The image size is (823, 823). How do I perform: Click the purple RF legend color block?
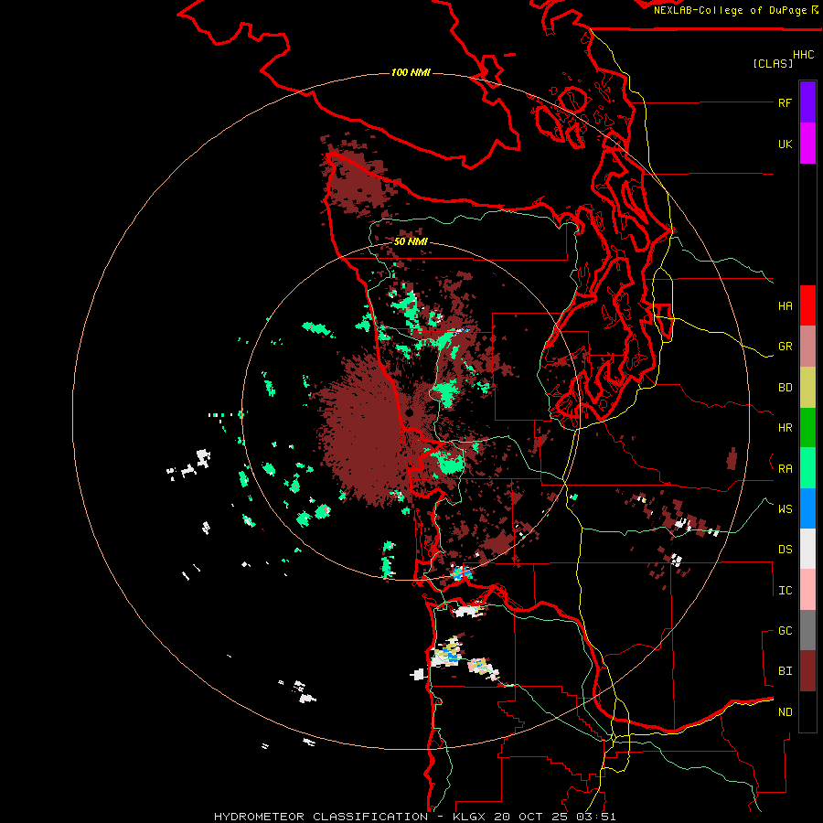pos(807,102)
